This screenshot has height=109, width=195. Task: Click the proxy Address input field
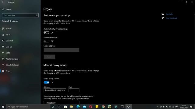coord(55,90)
